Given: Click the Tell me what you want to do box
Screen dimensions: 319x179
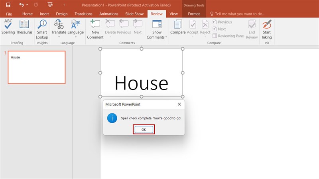Looking at the screenshot, I should 237,14.
